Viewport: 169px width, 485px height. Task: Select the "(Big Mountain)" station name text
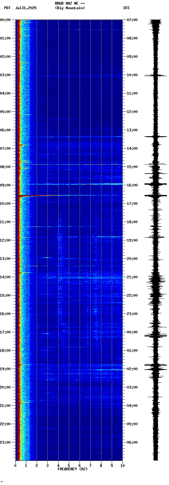click(x=70, y=8)
